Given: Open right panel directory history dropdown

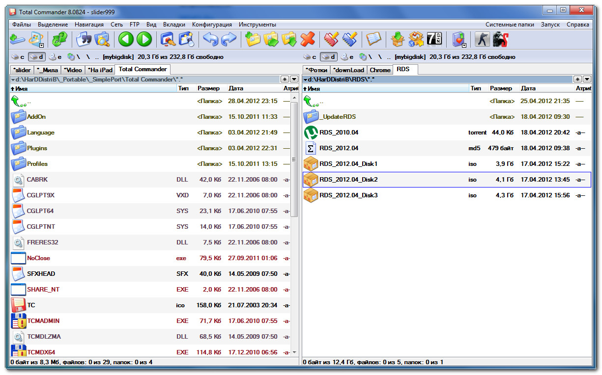Looking at the screenshot, I should tap(586, 79).
